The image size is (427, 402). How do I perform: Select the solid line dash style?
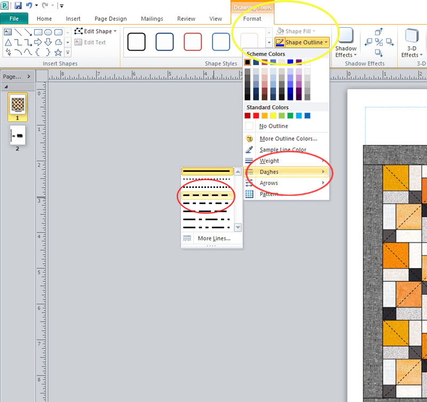pyautogui.click(x=207, y=171)
